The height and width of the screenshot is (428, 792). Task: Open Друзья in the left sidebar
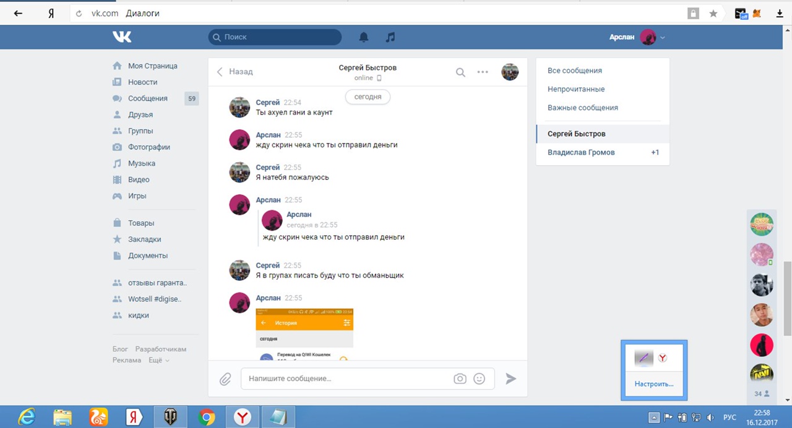pyautogui.click(x=140, y=114)
